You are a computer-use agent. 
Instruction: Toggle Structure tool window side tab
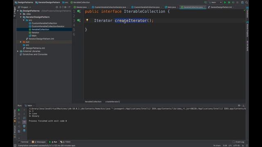pos(15,131)
